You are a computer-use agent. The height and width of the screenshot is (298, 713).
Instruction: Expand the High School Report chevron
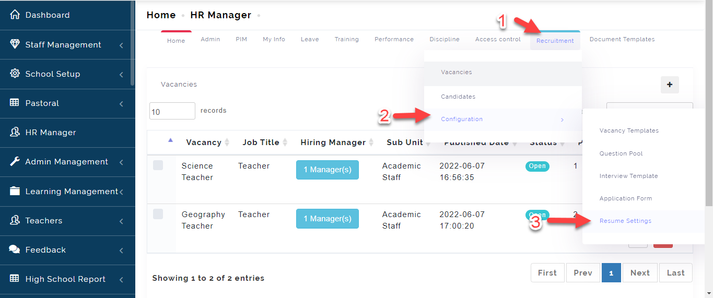(121, 280)
